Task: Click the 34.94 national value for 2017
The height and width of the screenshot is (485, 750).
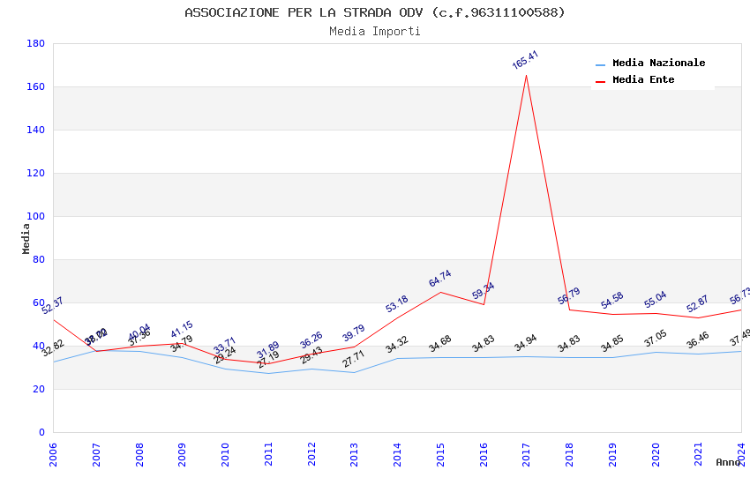Action: [x=526, y=343]
